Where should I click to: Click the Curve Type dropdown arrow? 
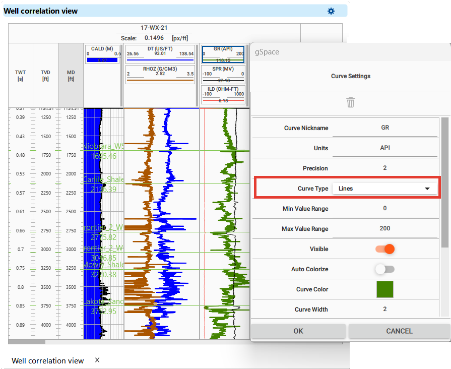(x=427, y=189)
